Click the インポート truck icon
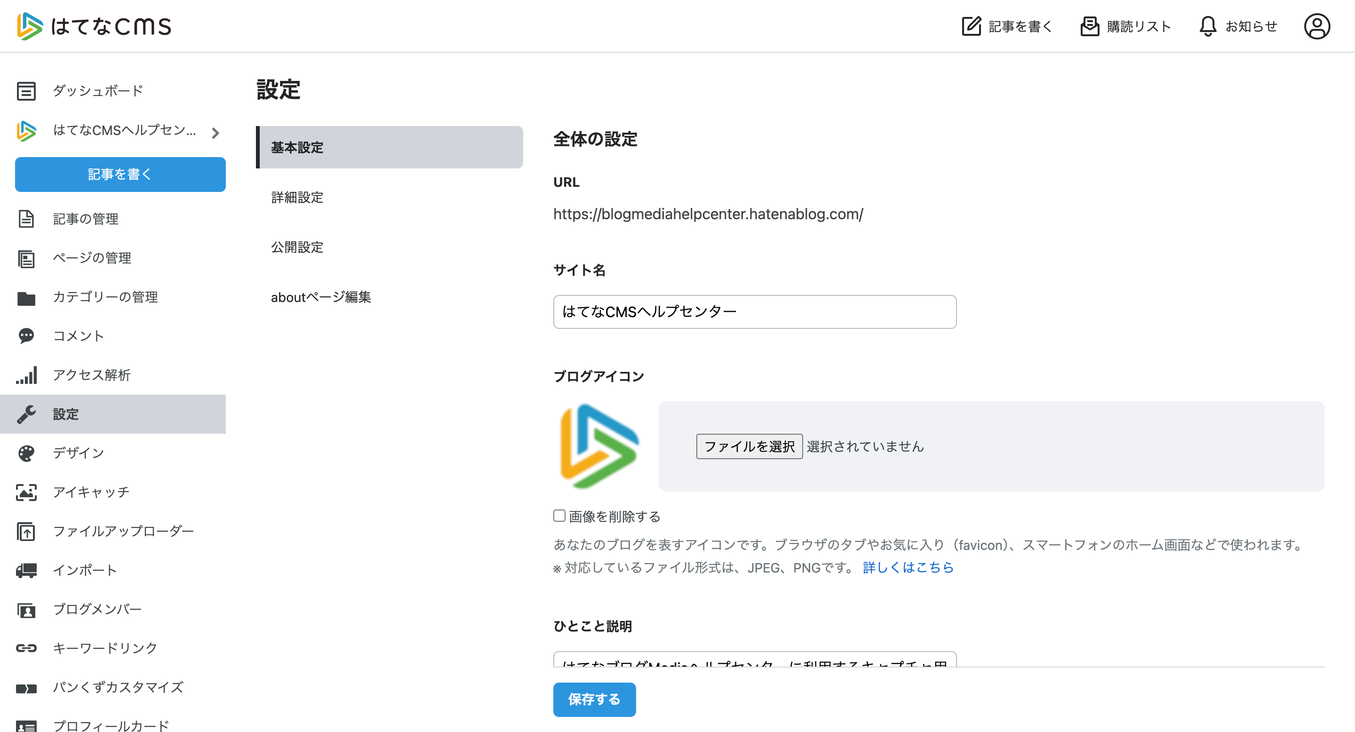Image resolution: width=1355 pixels, height=732 pixels. (x=26, y=570)
